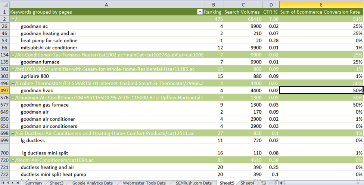The width and height of the screenshot is (364, 185).
Task: Select ranking 12 for mitsubishi air conditioner
Action: 213,48
